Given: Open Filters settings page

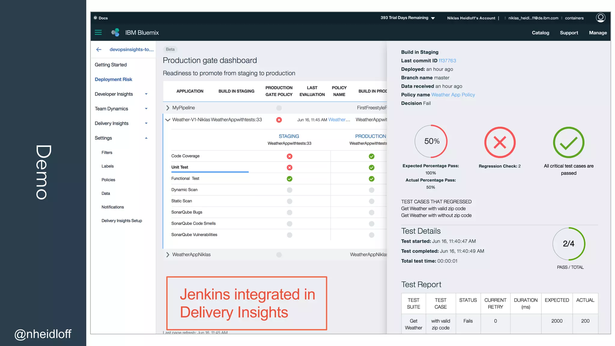Looking at the screenshot, I should pyautogui.click(x=107, y=153).
